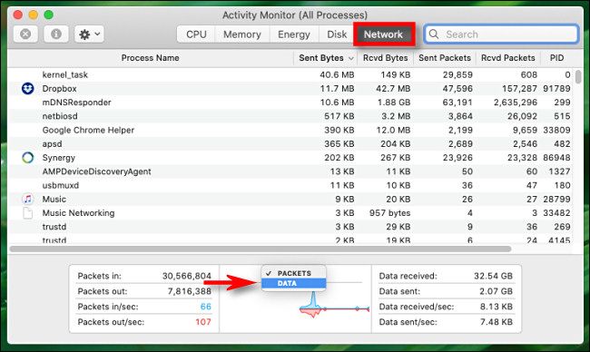This screenshot has height=352, width=590.
Task: Switch to the CPU tab
Action: click(196, 34)
